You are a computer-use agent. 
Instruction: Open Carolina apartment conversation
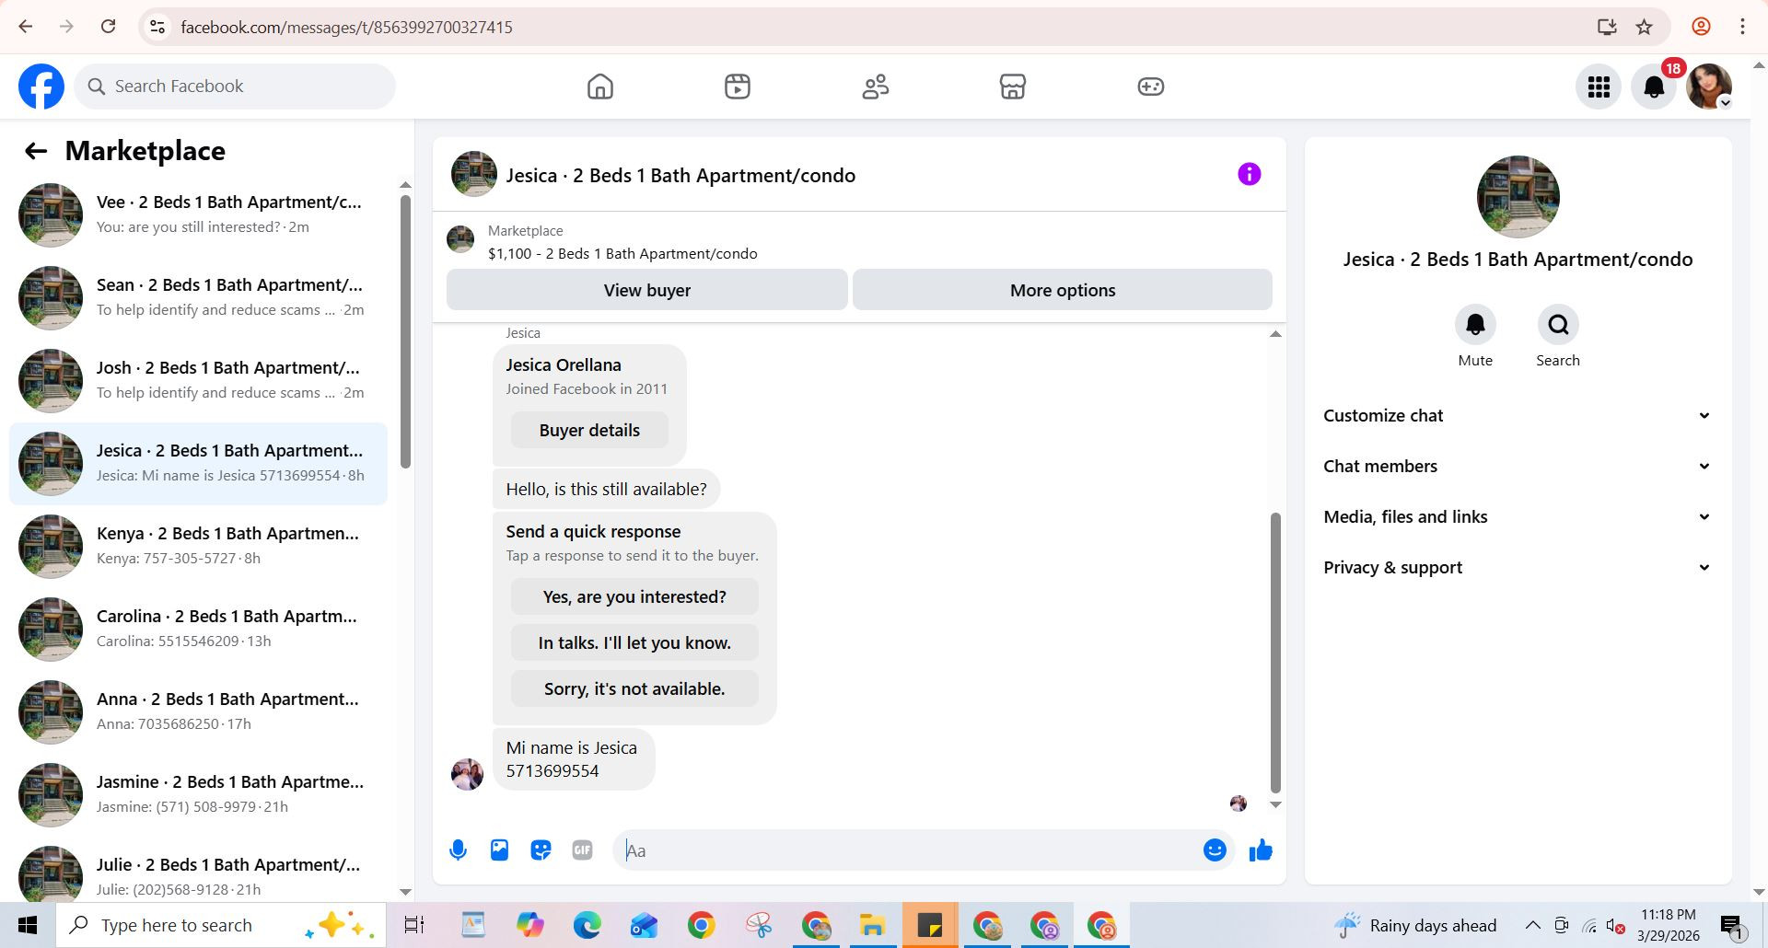click(x=198, y=629)
